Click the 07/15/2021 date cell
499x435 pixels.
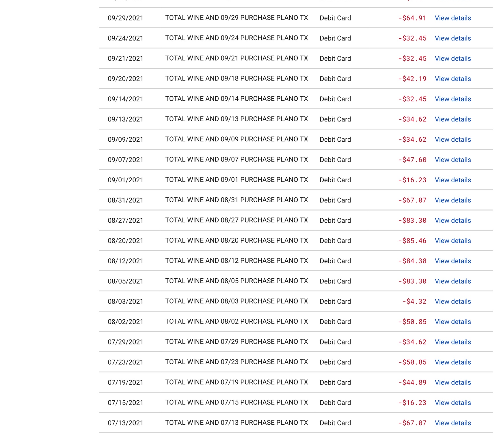[x=125, y=403]
